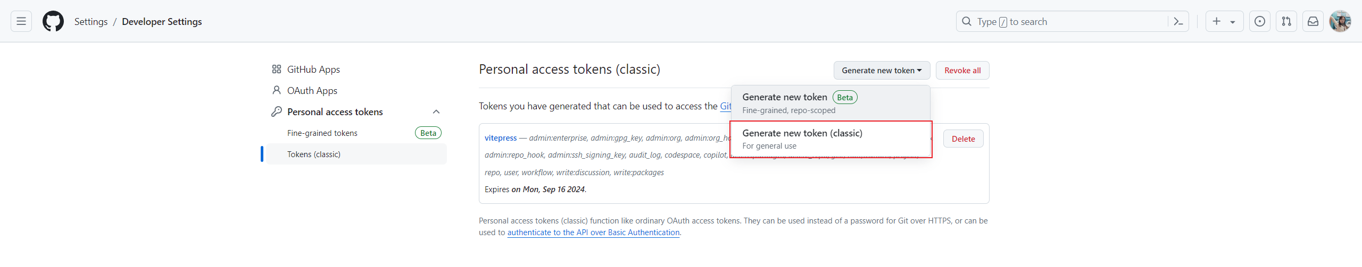Toggle the Generate new token dropdown
1362x267 pixels.
882,71
